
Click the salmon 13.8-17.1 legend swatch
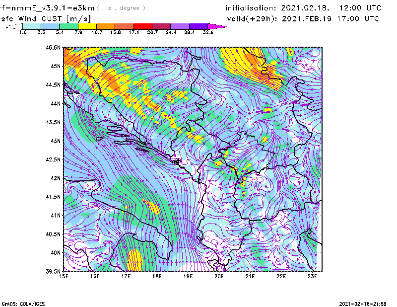click(125, 26)
